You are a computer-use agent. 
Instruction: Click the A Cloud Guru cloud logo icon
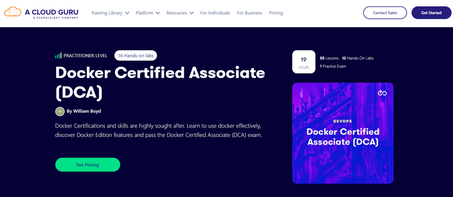pyautogui.click(x=13, y=12)
